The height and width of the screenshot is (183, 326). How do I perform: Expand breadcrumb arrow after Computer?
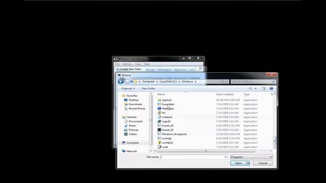pos(157,81)
